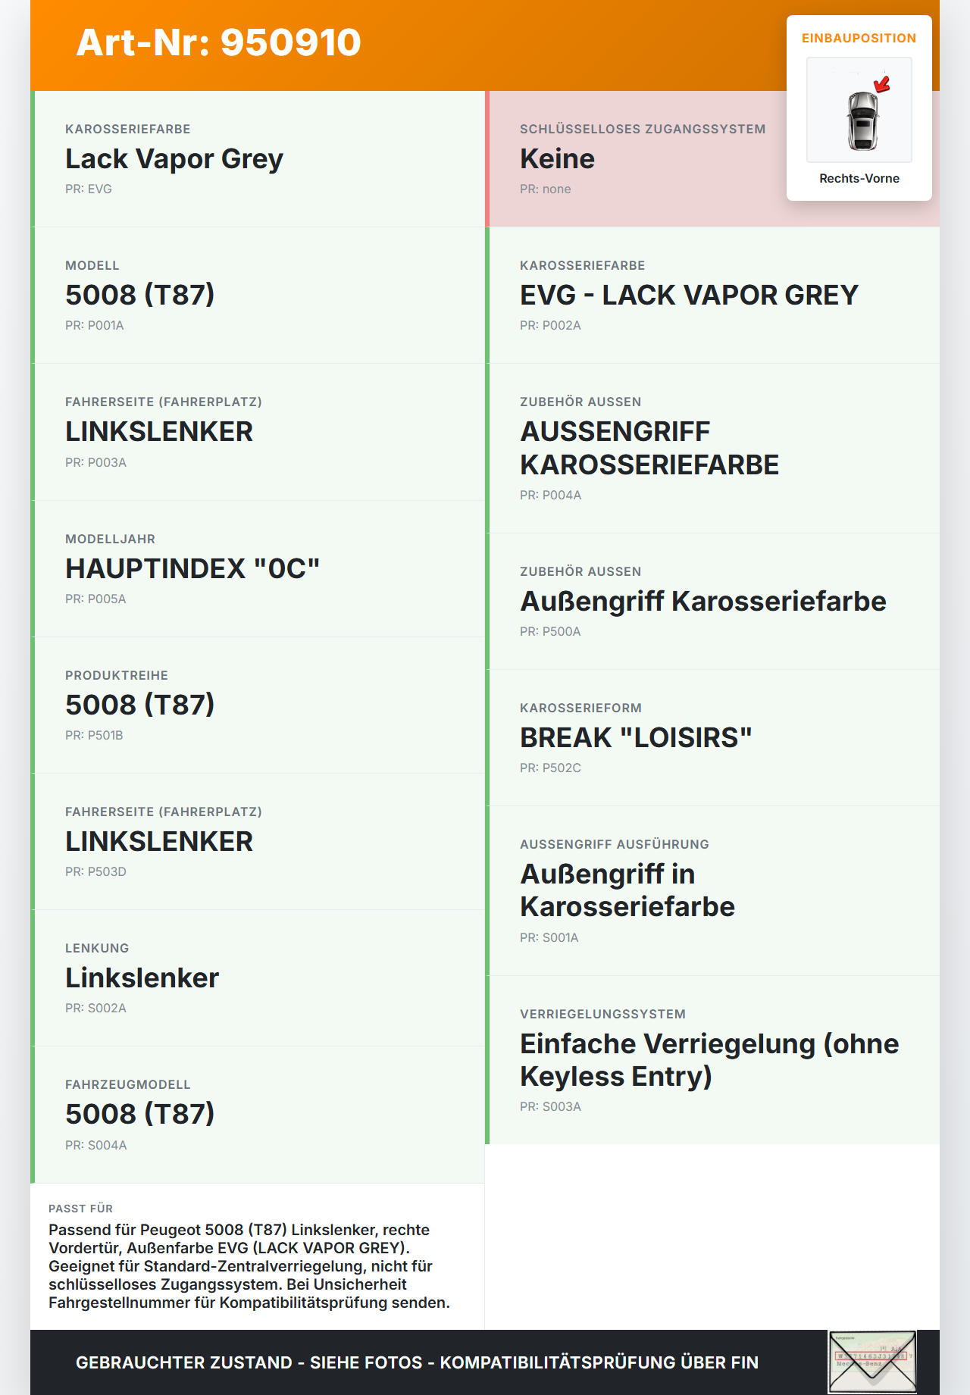Select the Produktreihe 5008 (T87) card

pyautogui.click(x=258, y=705)
